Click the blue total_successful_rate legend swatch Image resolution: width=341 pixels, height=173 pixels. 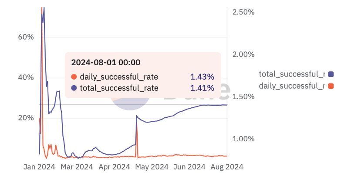[x=331, y=74]
